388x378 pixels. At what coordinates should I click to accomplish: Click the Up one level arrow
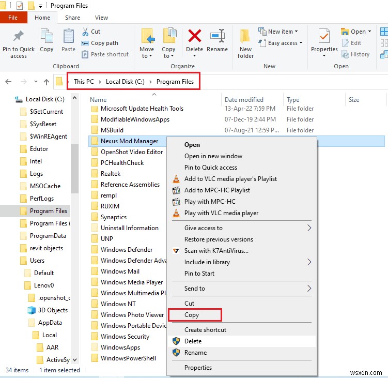click(46, 82)
